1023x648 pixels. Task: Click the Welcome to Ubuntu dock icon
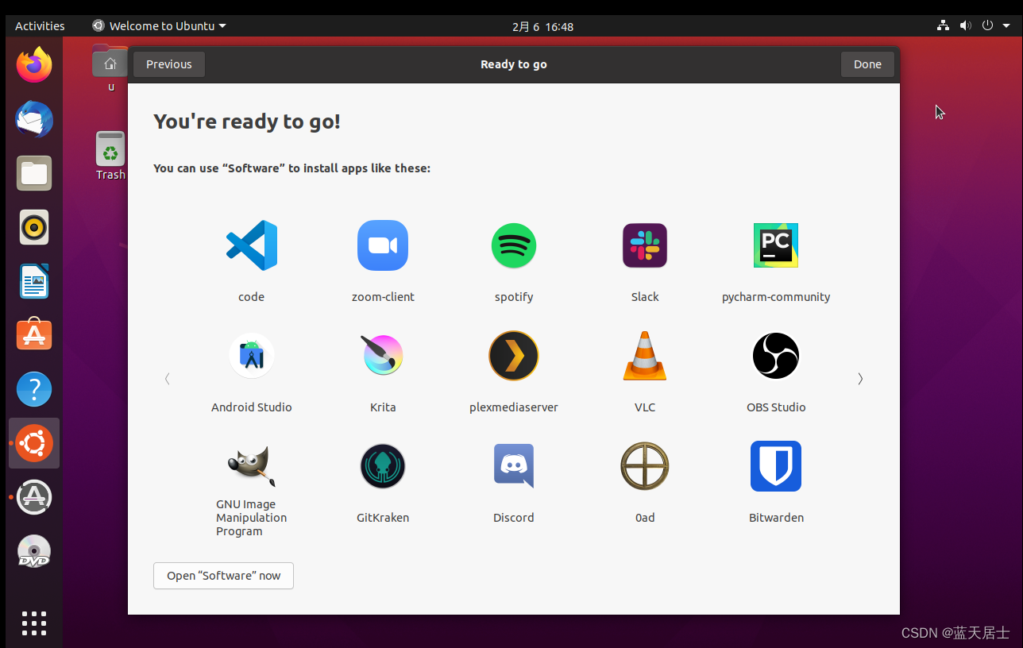tap(34, 443)
